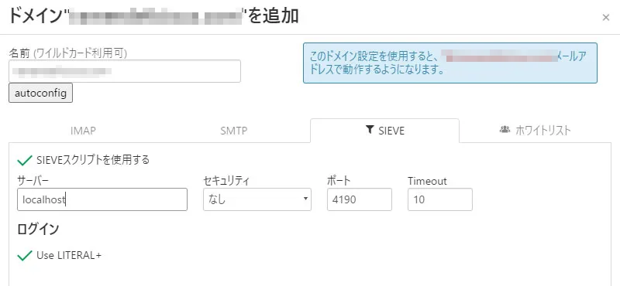This screenshot has width=620, height=286.
Task: Click the people icon beside ホワイトリスト
Action: coord(505,129)
